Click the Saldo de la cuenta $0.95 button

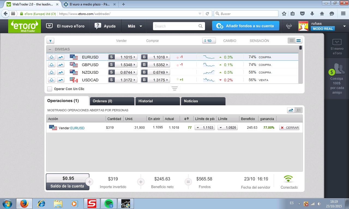tap(68, 182)
